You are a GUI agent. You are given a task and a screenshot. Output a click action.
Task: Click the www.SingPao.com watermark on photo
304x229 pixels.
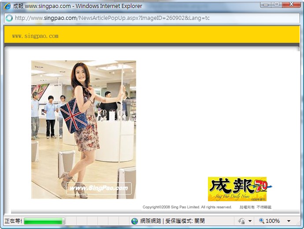pyautogui.click(x=99, y=188)
